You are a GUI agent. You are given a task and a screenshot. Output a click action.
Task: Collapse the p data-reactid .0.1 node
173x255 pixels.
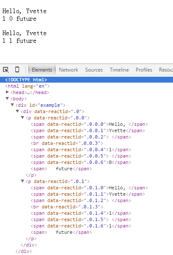[22, 181]
